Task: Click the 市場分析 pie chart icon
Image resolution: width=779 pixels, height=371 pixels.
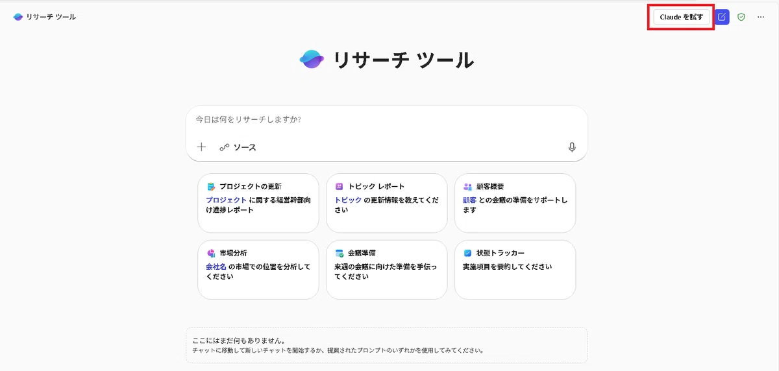Action: [x=211, y=253]
